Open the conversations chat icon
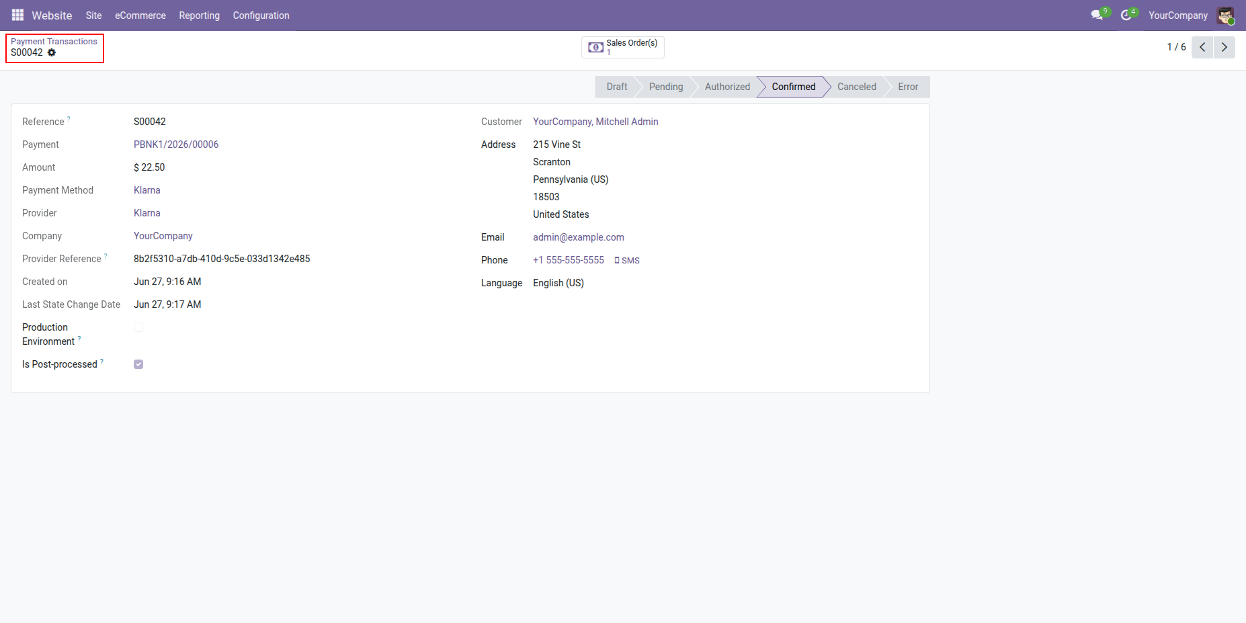This screenshot has height=623, width=1246. pyautogui.click(x=1097, y=15)
